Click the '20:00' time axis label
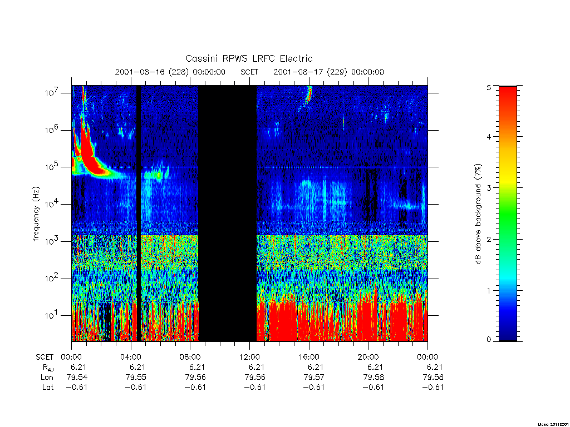This screenshot has height=427, width=570. point(368,357)
